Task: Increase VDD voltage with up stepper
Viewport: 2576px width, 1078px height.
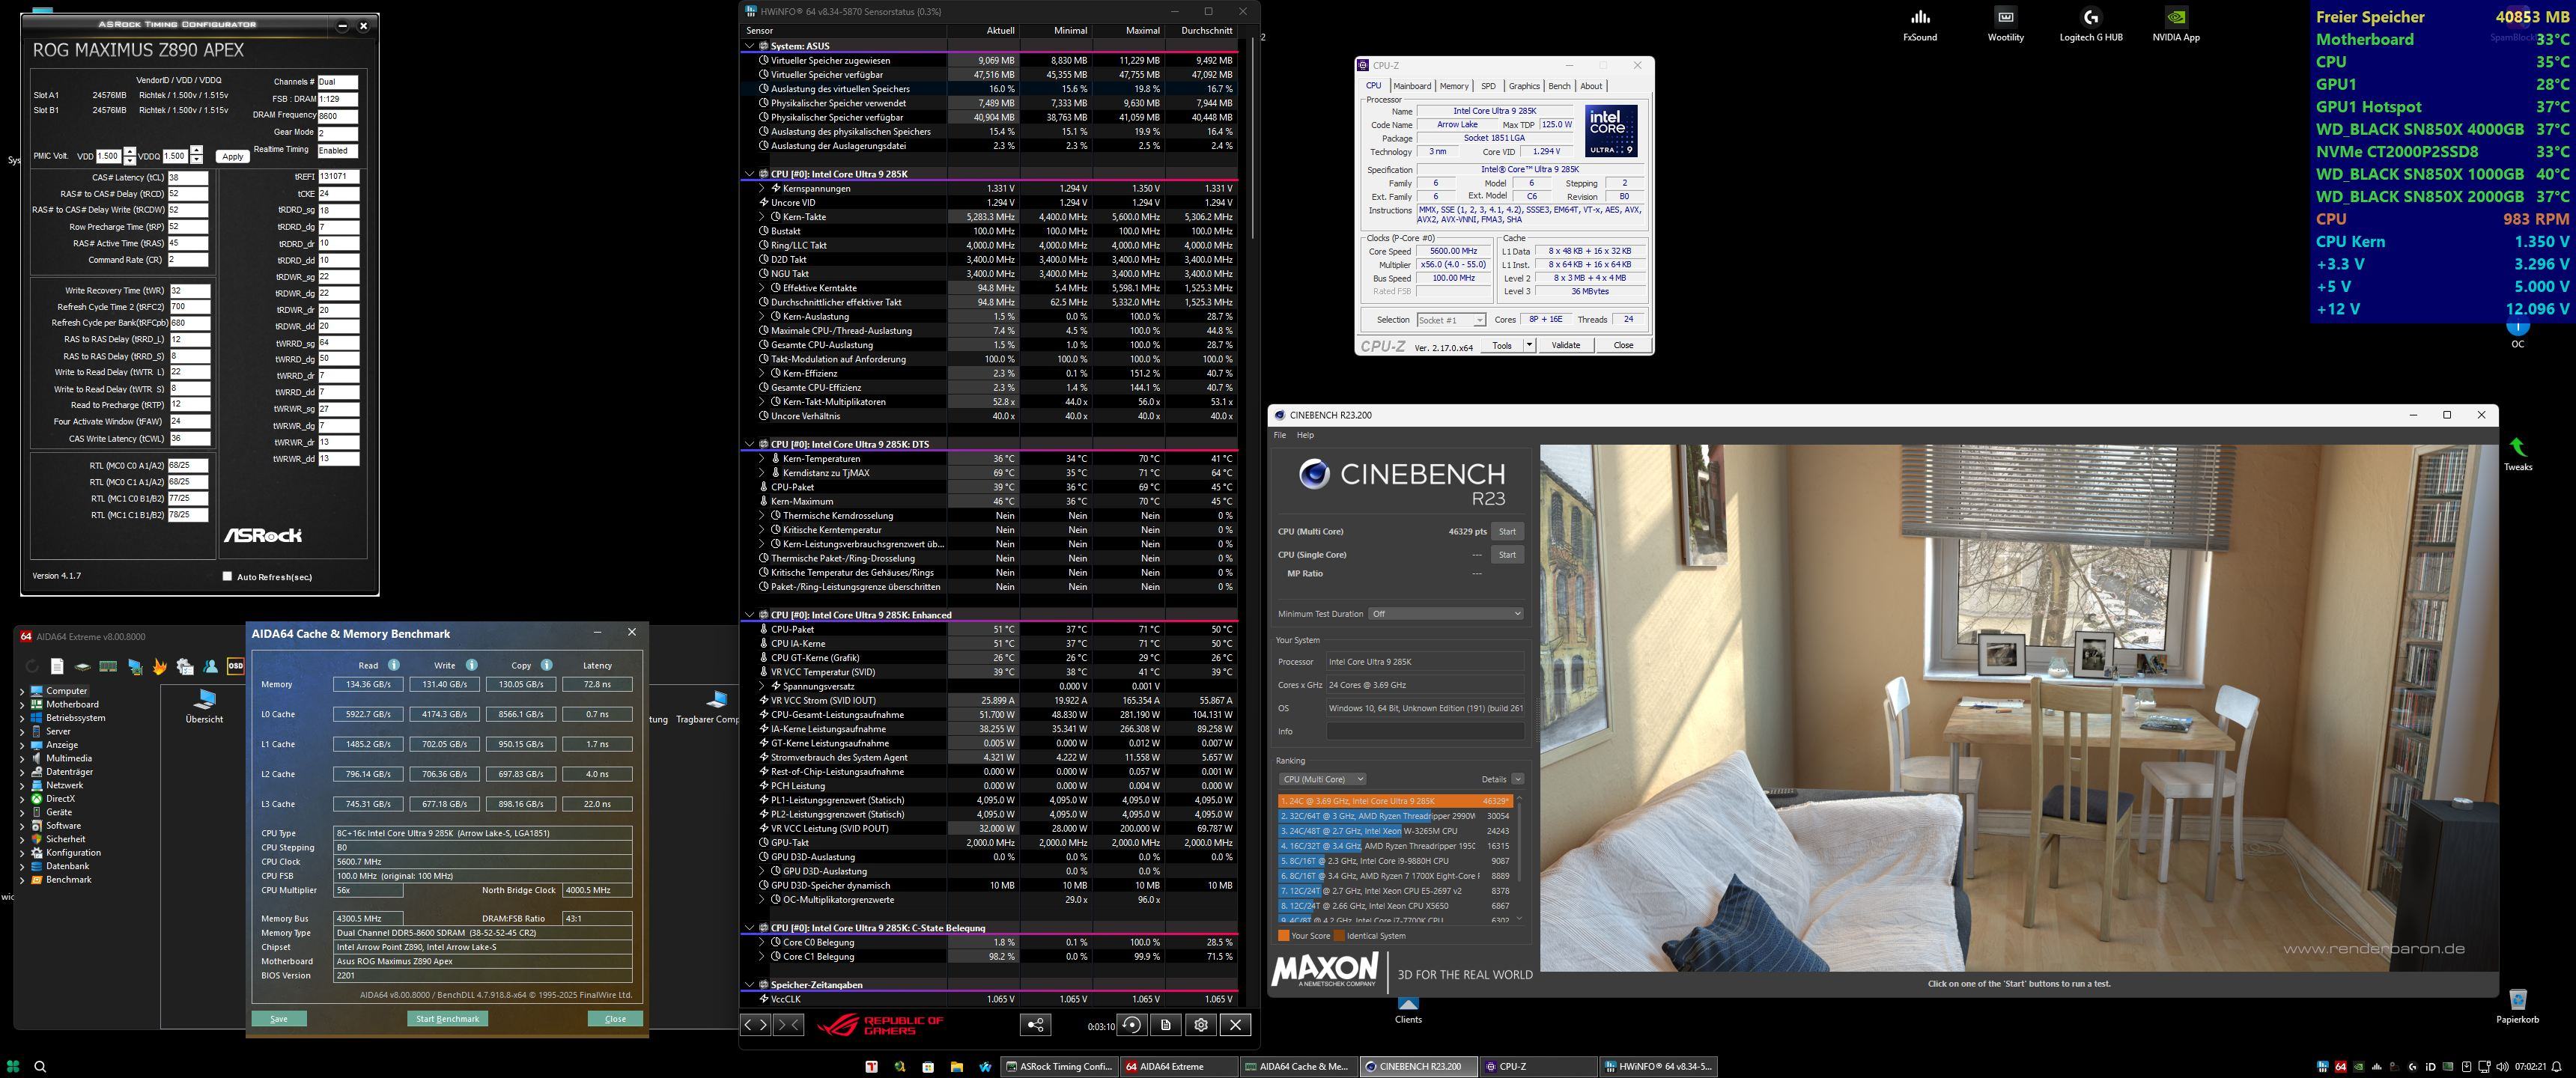Action: (x=130, y=152)
